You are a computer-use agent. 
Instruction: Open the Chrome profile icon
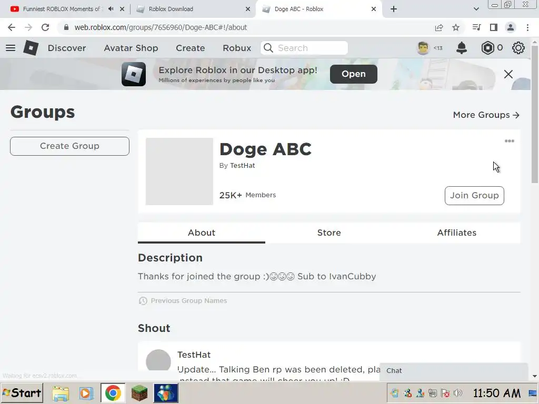(x=511, y=27)
